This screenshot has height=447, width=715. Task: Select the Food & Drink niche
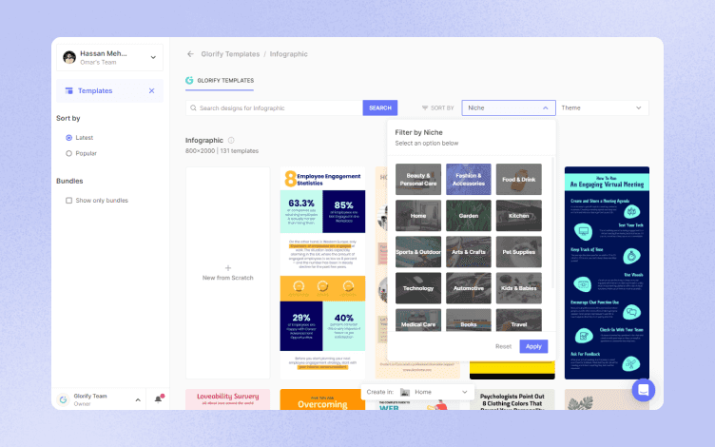(519, 179)
